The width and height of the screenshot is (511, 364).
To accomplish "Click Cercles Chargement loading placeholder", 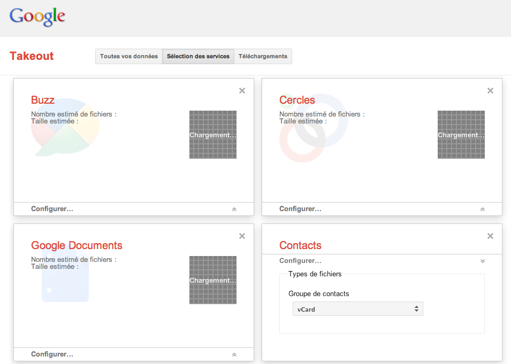I will click(x=461, y=135).
